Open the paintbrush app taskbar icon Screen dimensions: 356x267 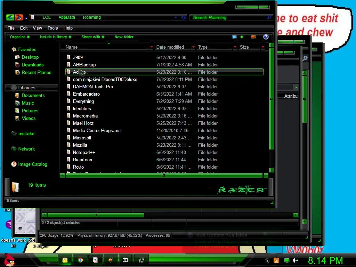pyautogui.click(x=110, y=260)
